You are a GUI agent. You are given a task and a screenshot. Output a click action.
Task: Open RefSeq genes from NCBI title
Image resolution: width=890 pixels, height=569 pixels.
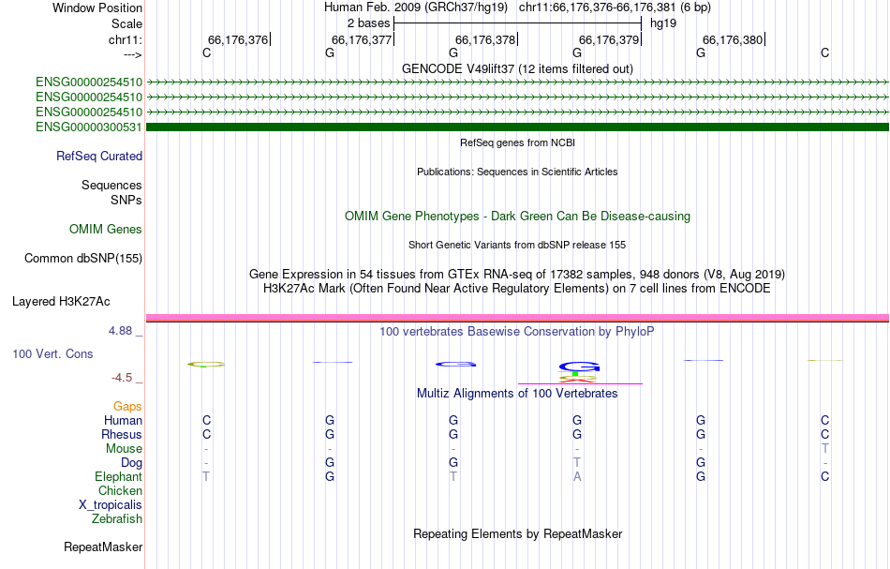pos(517,142)
